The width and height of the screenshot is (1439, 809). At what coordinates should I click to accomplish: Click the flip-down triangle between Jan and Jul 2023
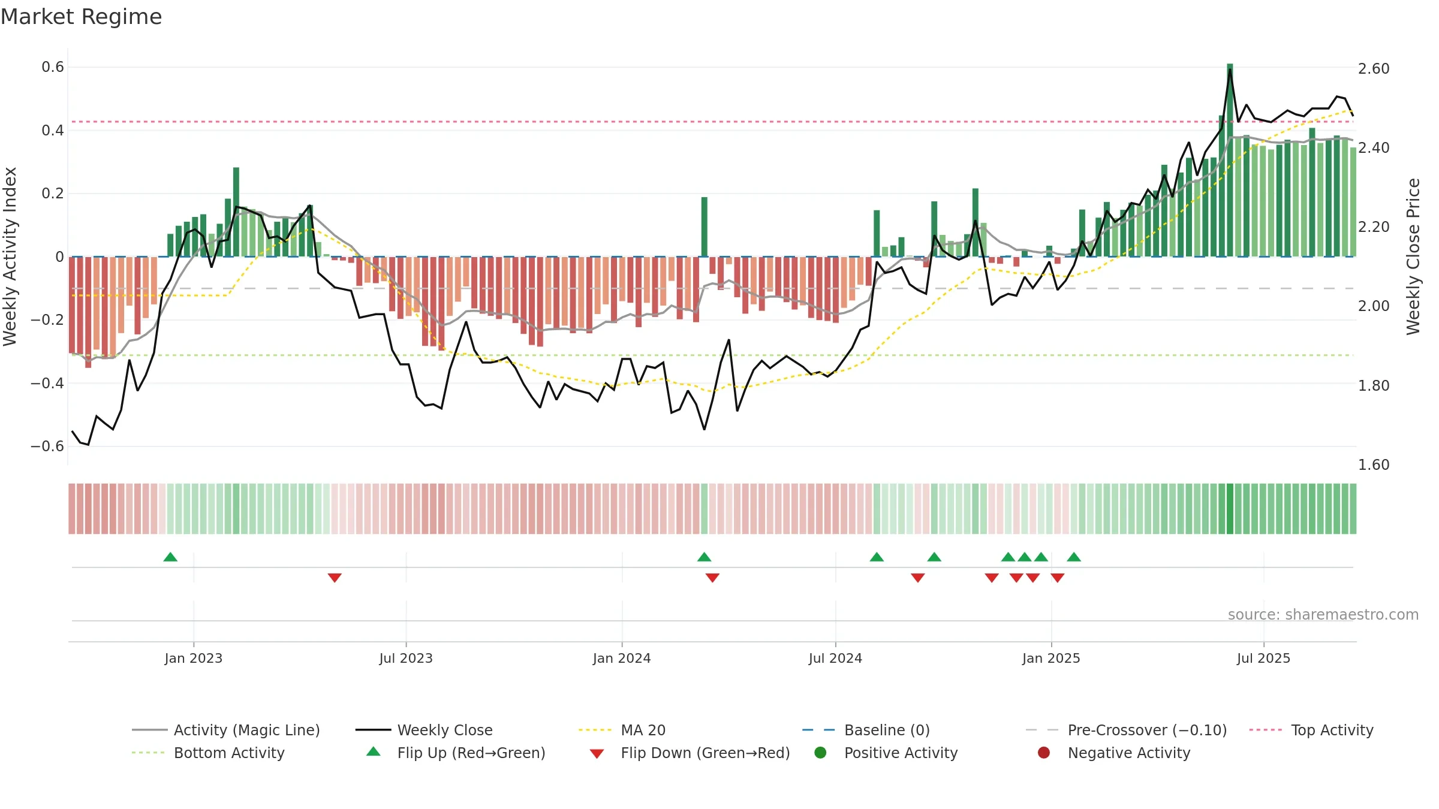(335, 578)
